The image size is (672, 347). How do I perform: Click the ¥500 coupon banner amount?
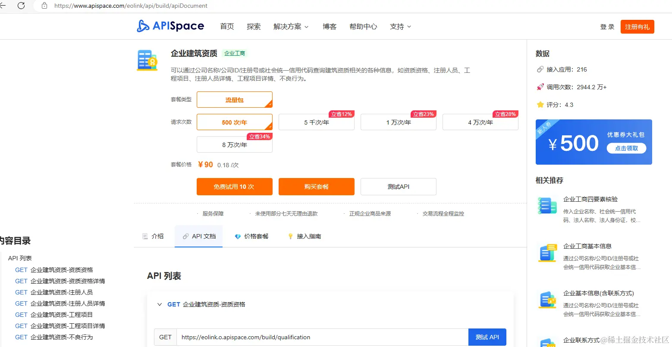coord(573,143)
